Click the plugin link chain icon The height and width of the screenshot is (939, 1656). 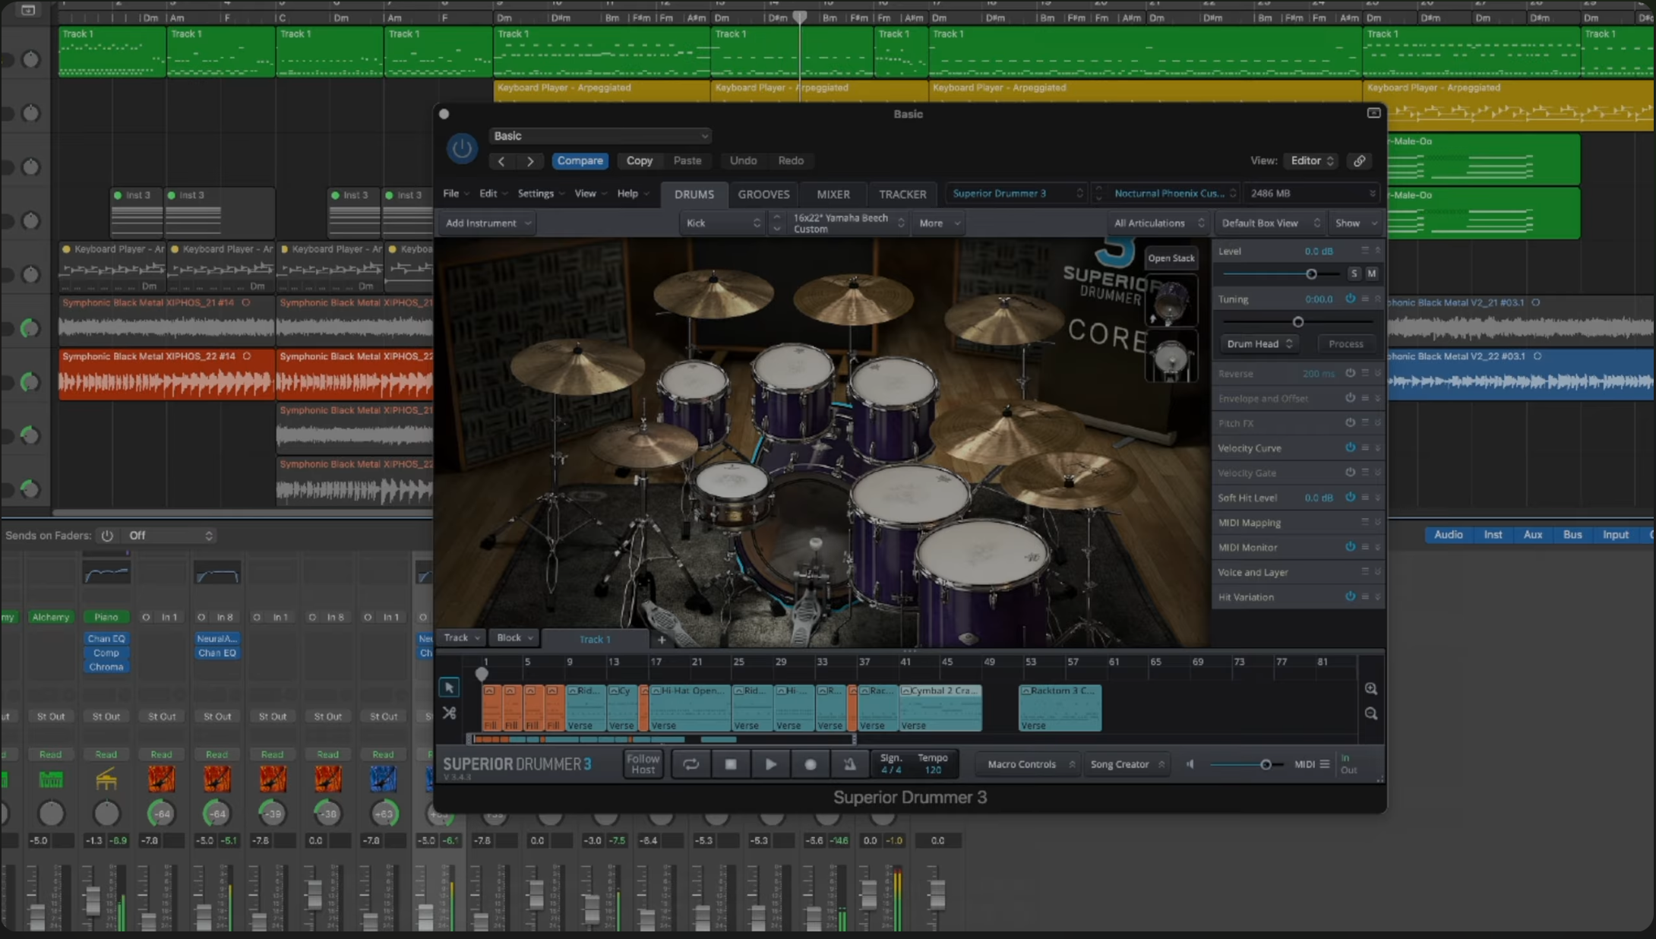pyautogui.click(x=1359, y=161)
